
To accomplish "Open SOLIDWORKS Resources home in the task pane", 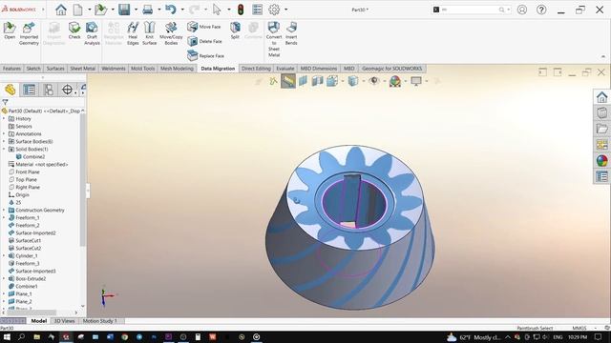I will pos(601,97).
